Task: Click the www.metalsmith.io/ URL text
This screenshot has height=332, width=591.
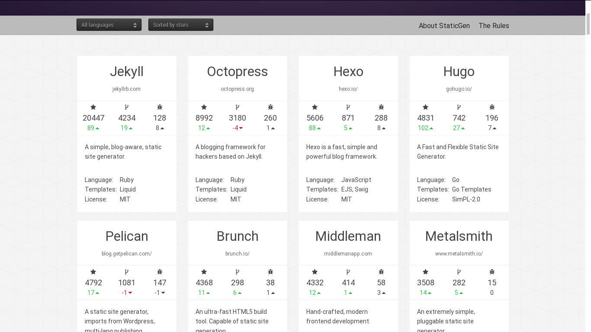Action: (459, 254)
